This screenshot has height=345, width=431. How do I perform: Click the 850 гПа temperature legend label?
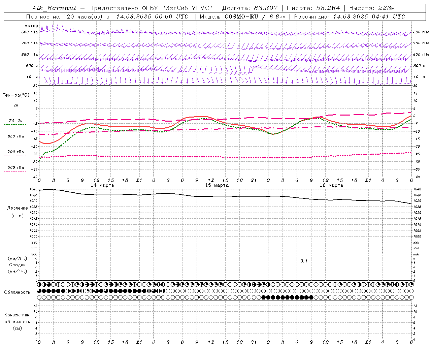(x=16, y=136)
